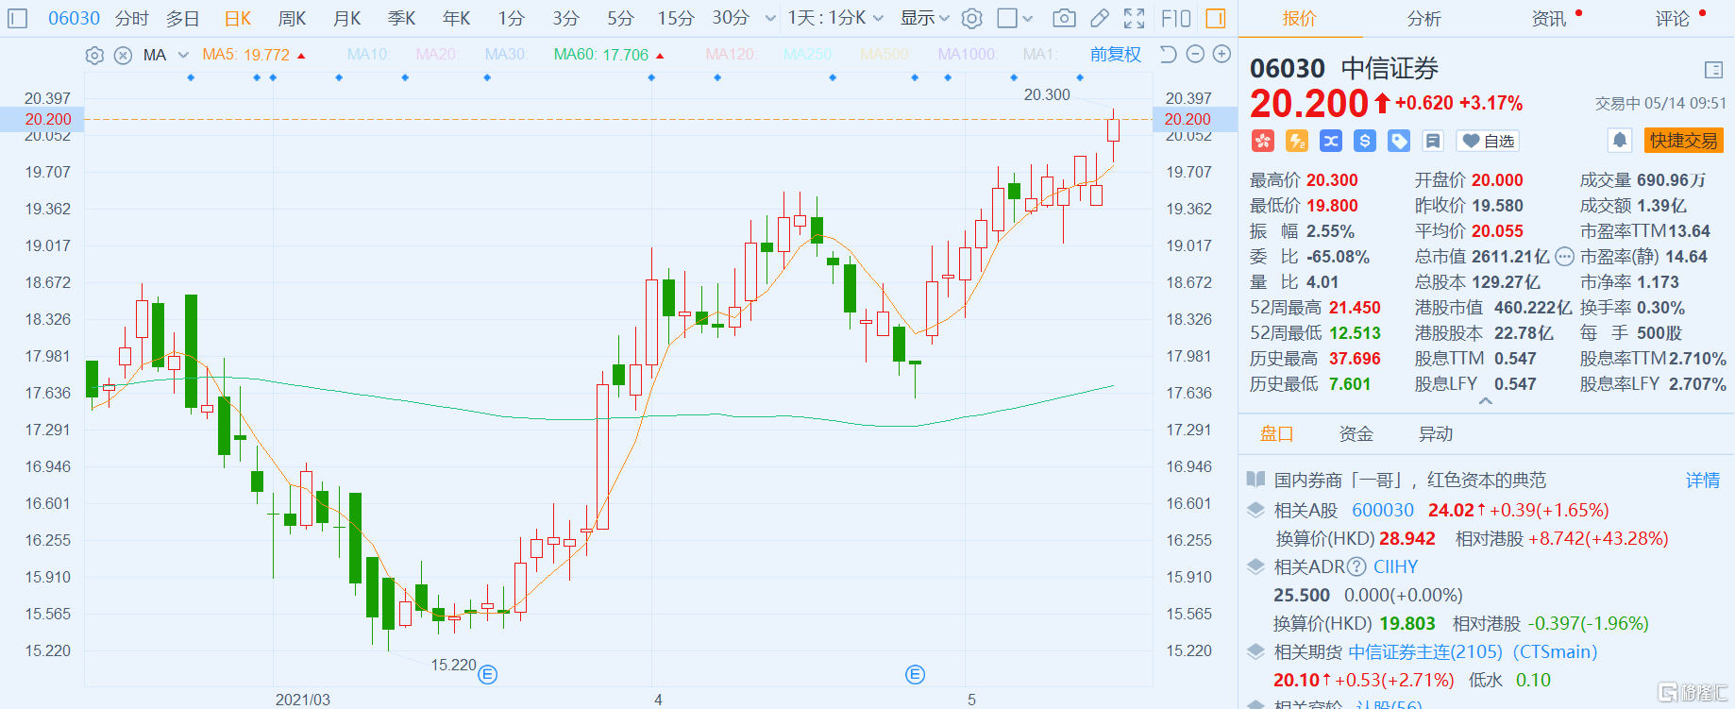Screen dimensions: 1735x709
Task: Switch to the 资金 capital flow tab
Action: [1356, 433]
